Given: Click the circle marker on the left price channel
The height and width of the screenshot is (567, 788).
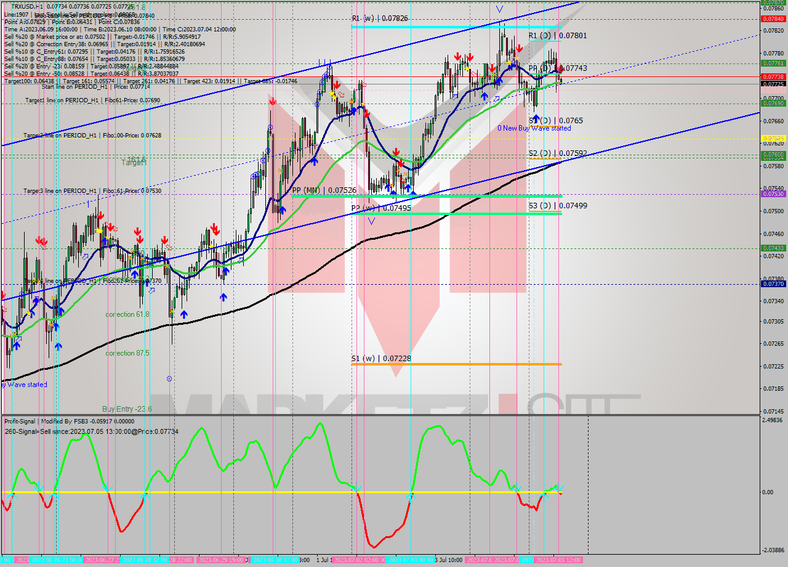Looking at the screenshot, I should click(269, 126).
